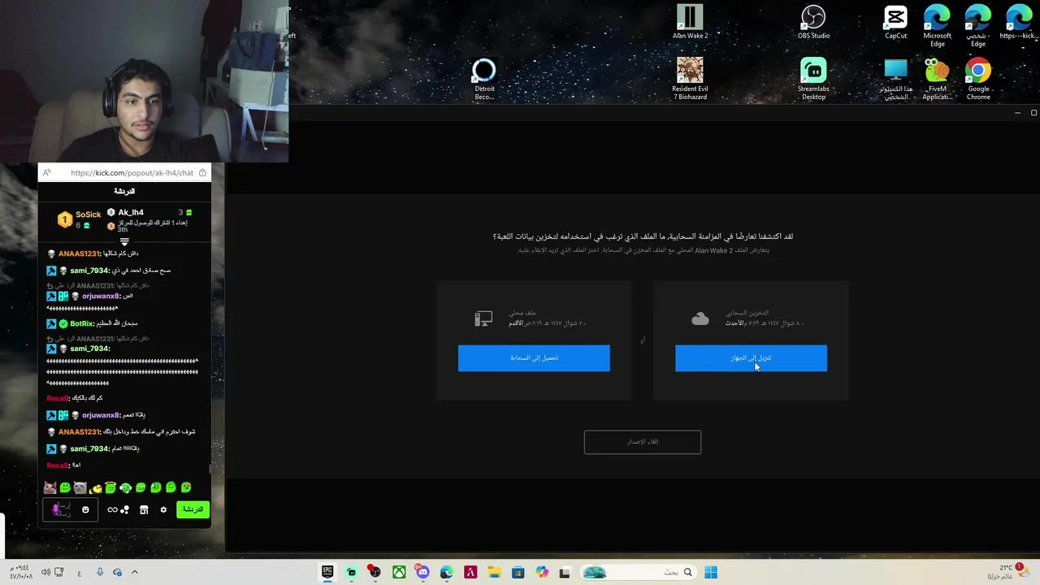
Task: Open the FiveM Application desktop icon
Action: tap(937, 79)
